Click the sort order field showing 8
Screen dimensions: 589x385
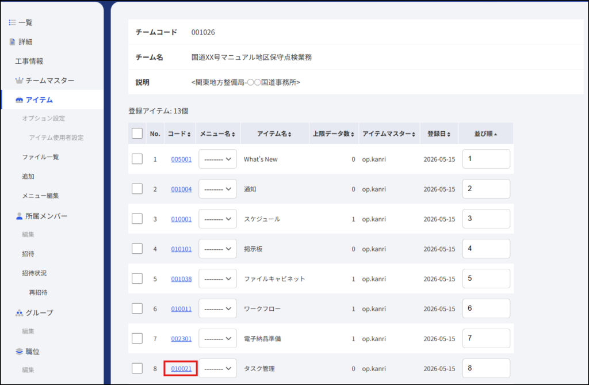tap(486, 368)
